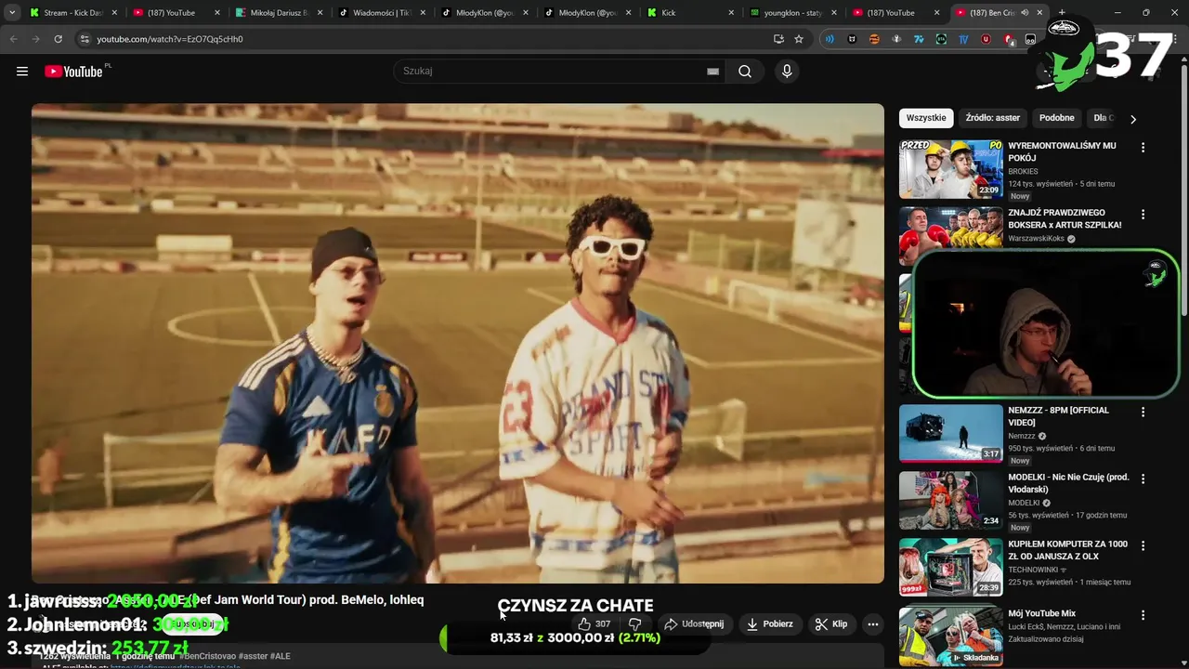
Task: Open WYREMONTOWALIŚMY MUJ POKÓJ video title
Action: pos(1062,152)
